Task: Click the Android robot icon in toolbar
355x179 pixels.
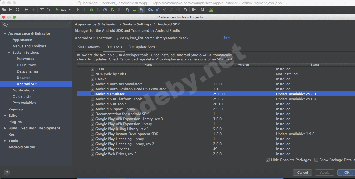Action: [211, 9]
